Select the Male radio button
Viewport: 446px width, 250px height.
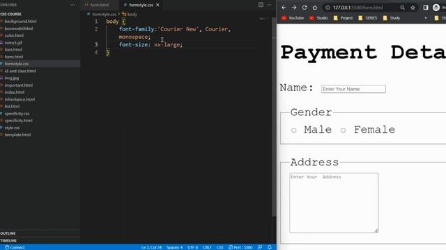click(294, 131)
